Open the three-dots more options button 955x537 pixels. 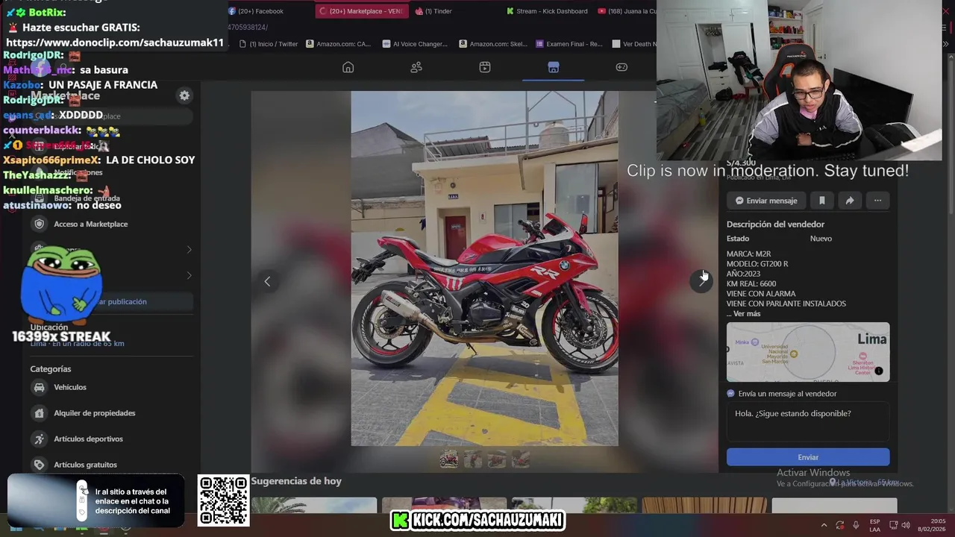click(877, 201)
